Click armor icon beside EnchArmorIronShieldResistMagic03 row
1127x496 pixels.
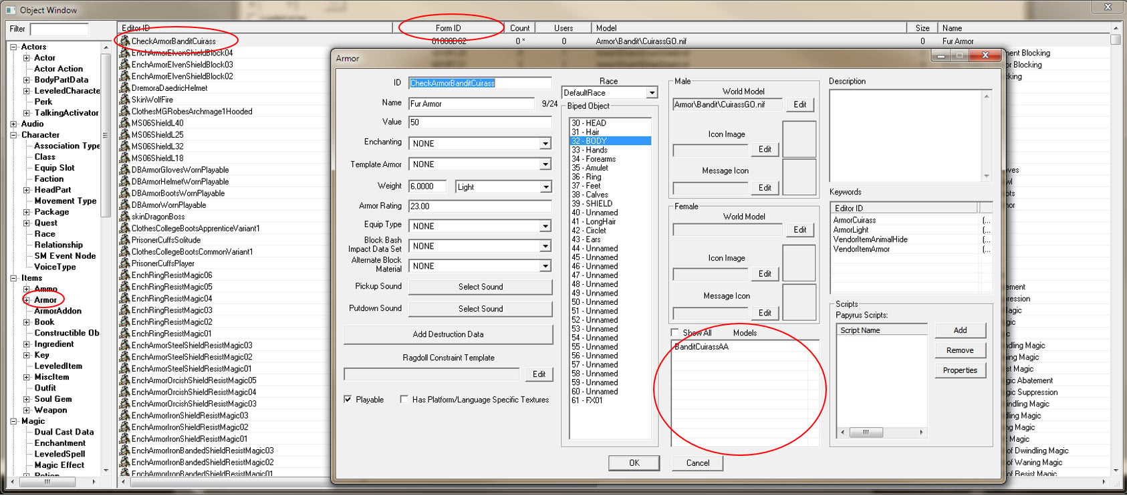(124, 415)
